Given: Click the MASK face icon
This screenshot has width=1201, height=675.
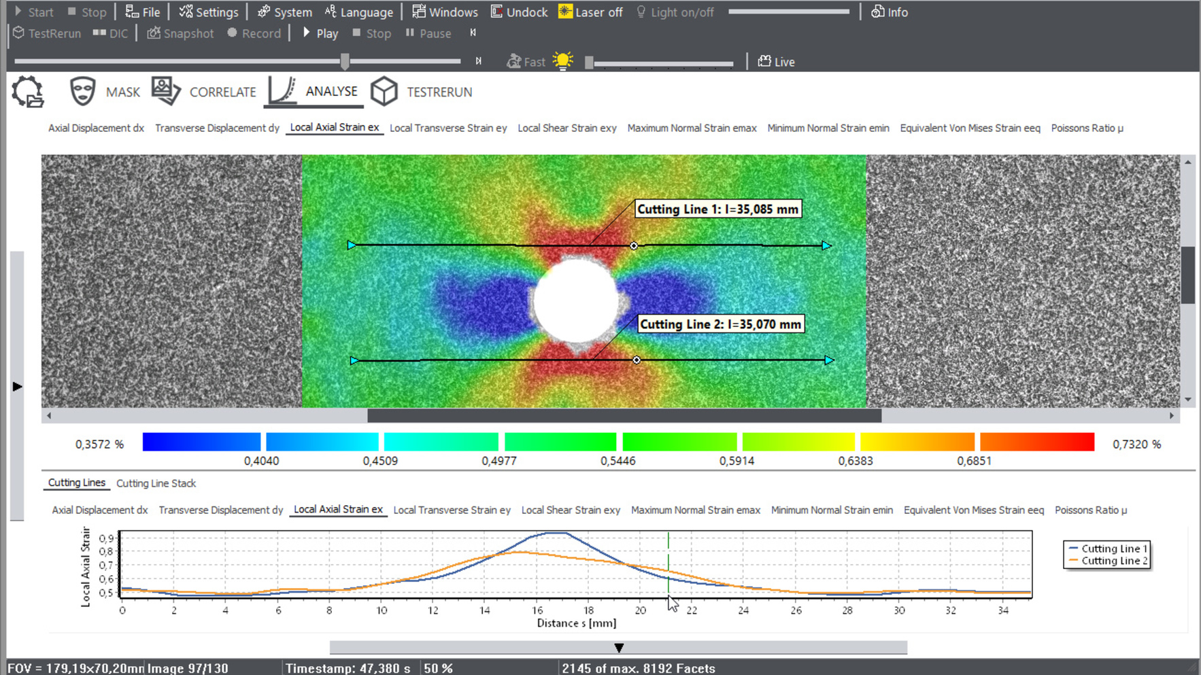Looking at the screenshot, I should pyautogui.click(x=82, y=92).
